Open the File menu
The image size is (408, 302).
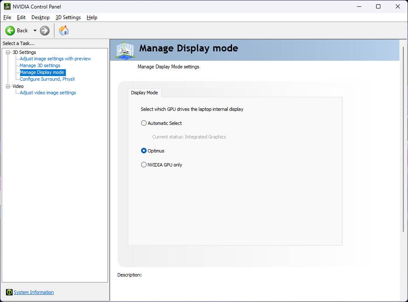point(7,17)
